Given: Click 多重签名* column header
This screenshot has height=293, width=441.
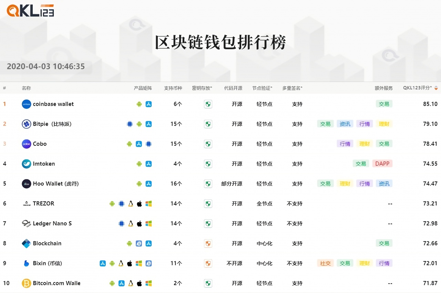Looking at the screenshot, I should (293, 88).
